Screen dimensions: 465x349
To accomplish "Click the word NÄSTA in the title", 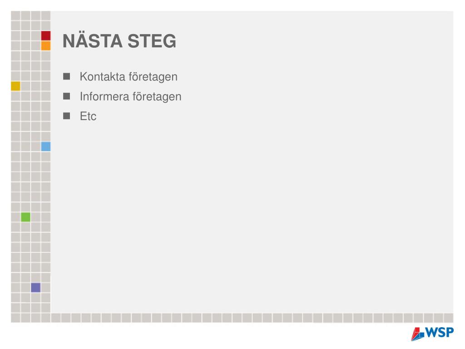I will click(93, 41).
